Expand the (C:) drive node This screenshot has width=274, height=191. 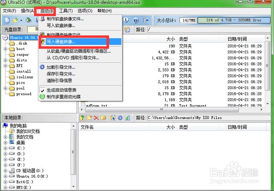5,148
